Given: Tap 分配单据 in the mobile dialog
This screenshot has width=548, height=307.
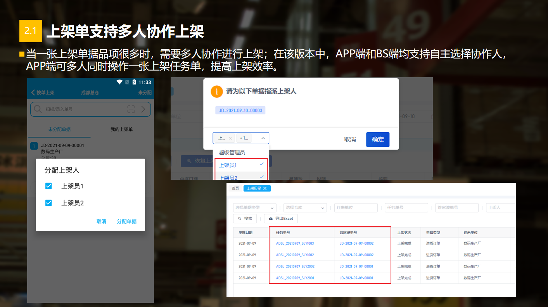Looking at the screenshot, I should [x=126, y=221].
